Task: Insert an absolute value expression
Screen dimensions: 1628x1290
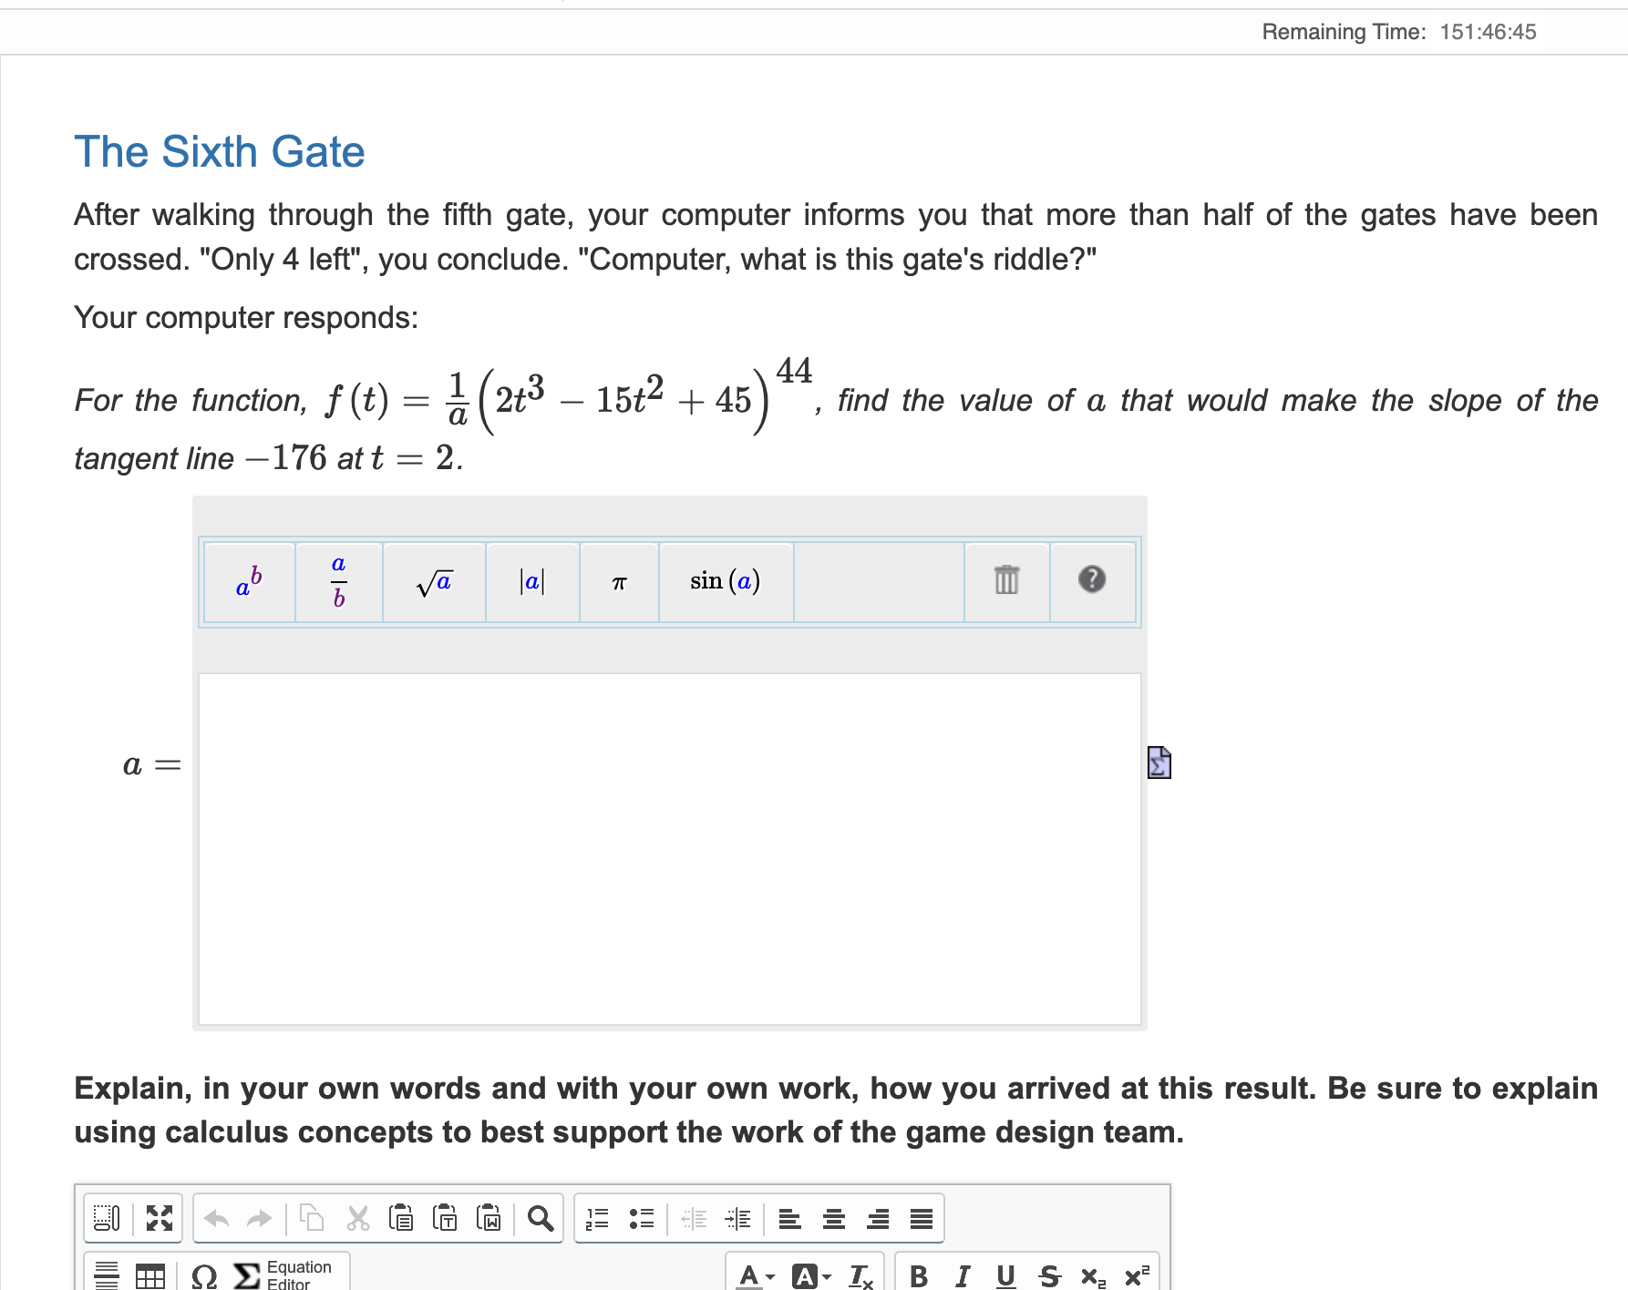Action: coord(531,581)
